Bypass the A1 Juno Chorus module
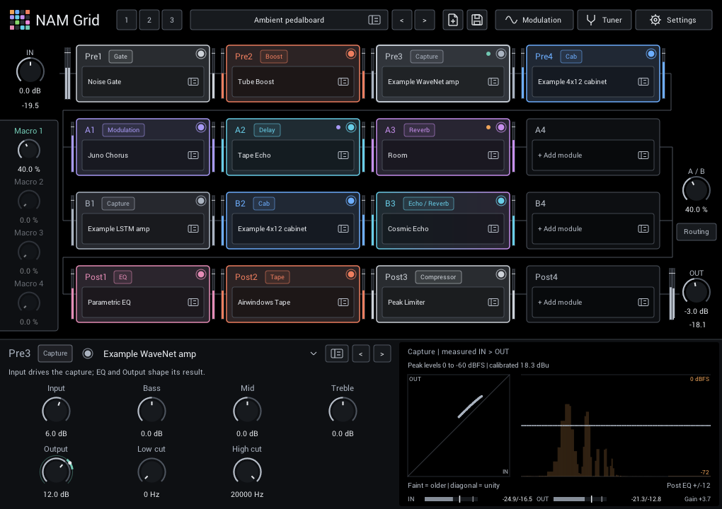 coord(201,127)
